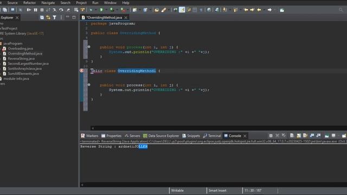Switch to the Servers tab
The image size is (347, 195).
point(132,136)
